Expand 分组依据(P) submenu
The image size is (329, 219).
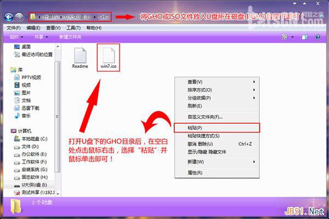[217, 98]
